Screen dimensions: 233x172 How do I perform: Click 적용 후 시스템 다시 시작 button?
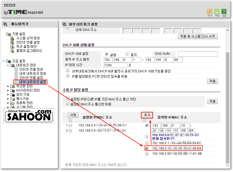198,36
